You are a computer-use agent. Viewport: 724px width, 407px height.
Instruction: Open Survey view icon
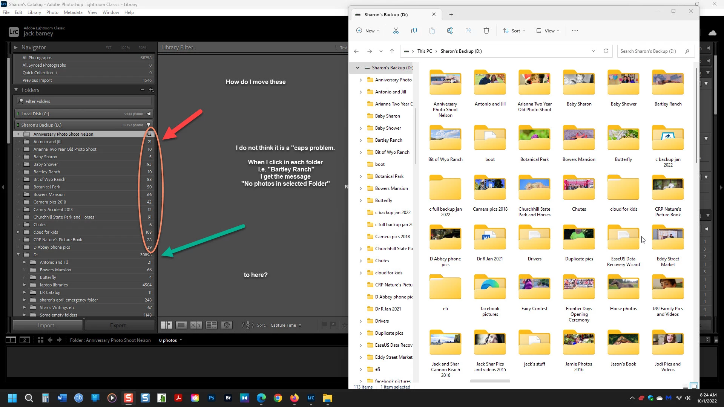click(x=211, y=325)
